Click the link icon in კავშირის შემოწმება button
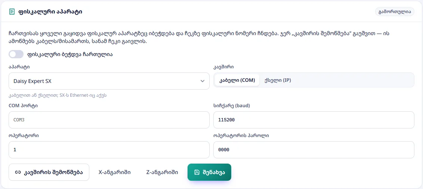The width and height of the screenshot is (423, 189). (18, 172)
